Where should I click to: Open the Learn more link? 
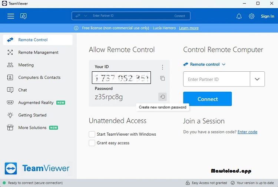(189, 28)
